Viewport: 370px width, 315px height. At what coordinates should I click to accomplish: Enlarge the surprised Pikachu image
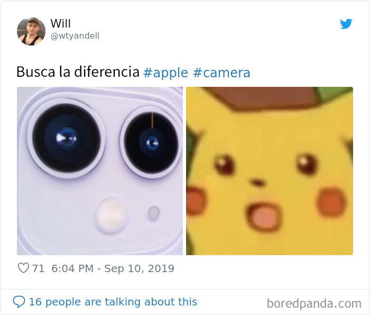point(270,171)
